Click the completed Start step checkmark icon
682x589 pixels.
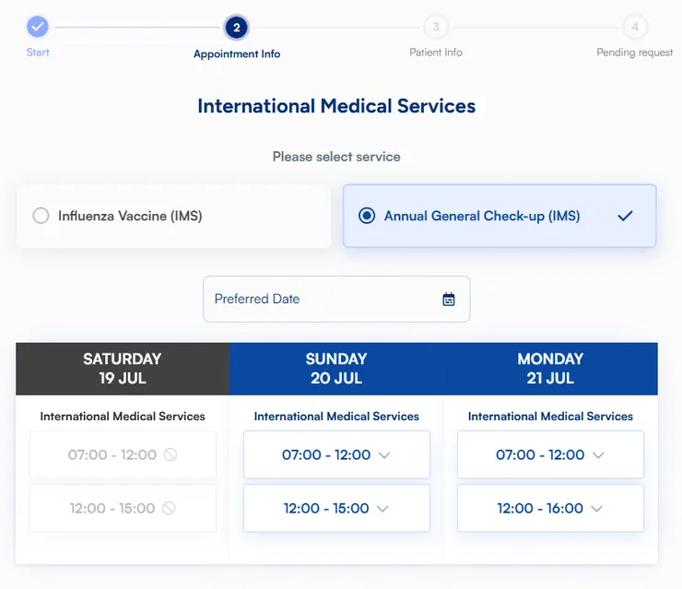click(x=38, y=27)
